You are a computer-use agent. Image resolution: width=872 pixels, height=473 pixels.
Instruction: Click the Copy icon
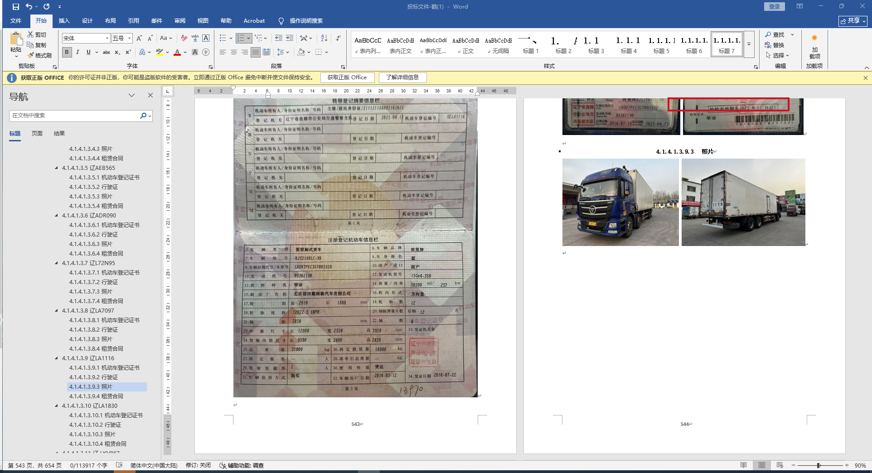coord(37,45)
